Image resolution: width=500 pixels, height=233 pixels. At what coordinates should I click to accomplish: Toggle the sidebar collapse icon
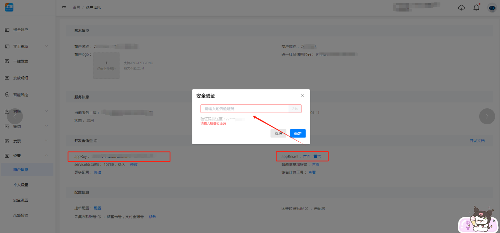pyautogui.click(x=64, y=7)
